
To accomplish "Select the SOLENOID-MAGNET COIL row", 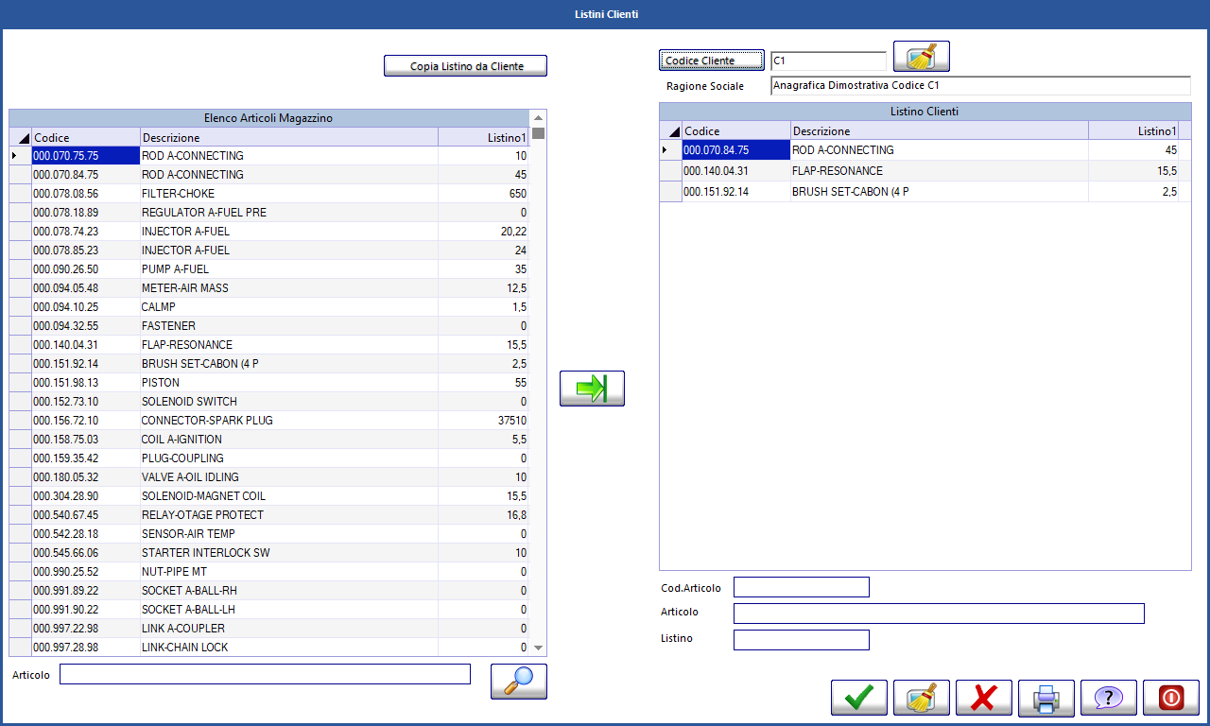I will pyautogui.click(x=269, y=496).
